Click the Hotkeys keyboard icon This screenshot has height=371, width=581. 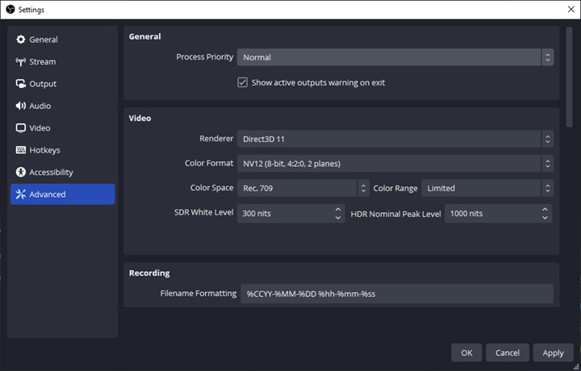(x=21, y=150)
